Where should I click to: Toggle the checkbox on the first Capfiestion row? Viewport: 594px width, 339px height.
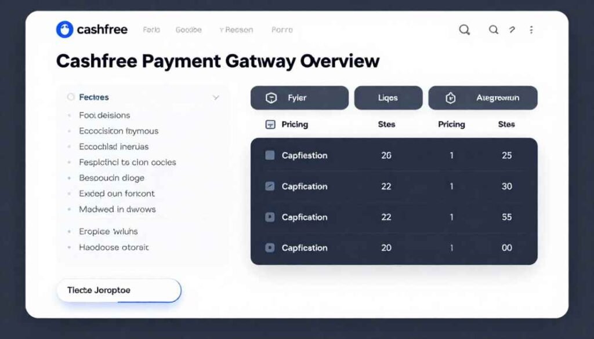click(x=269, y=155)
